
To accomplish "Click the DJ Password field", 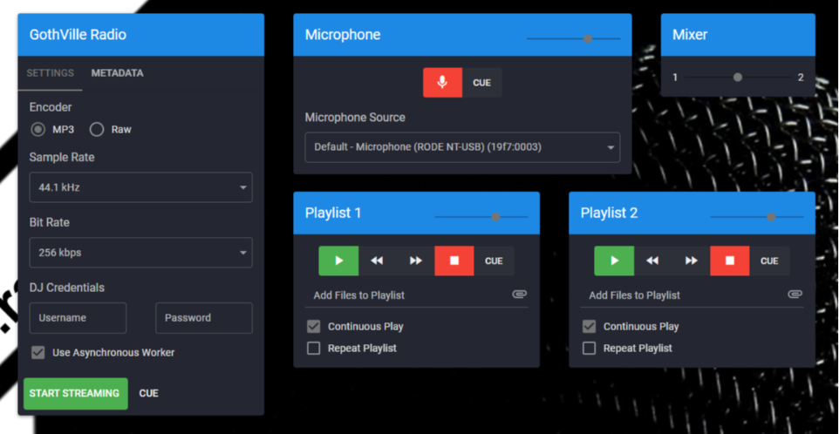I will coord(204,318).
